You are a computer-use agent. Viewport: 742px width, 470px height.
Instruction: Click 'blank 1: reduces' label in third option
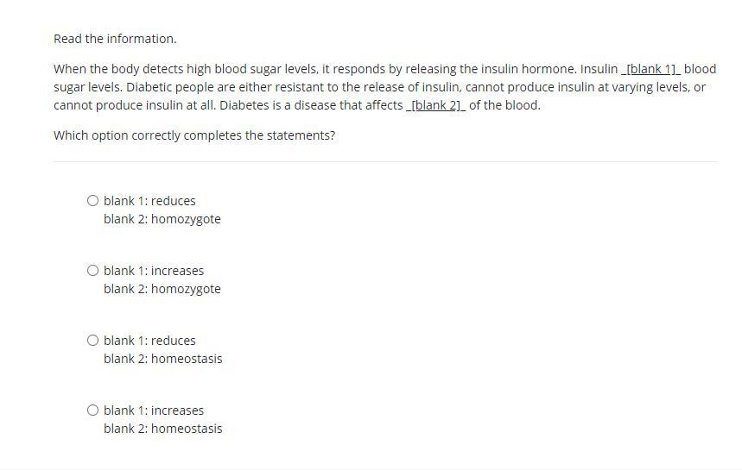coord(149,341)
